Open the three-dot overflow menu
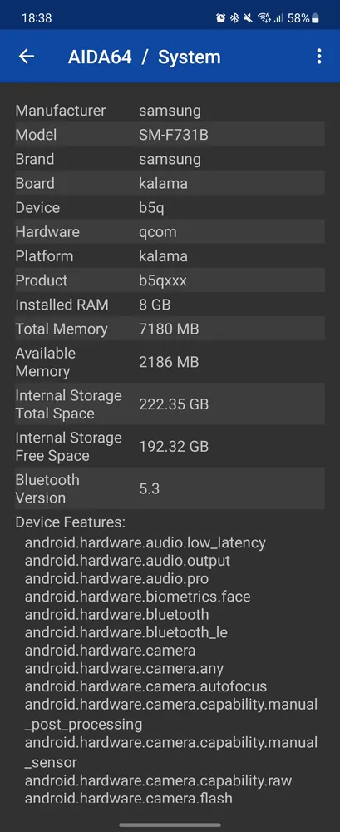 tap(318, 57)
